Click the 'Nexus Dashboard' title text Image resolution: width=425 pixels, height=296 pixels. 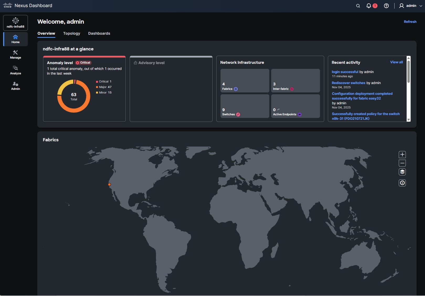[x=33, y=6]
